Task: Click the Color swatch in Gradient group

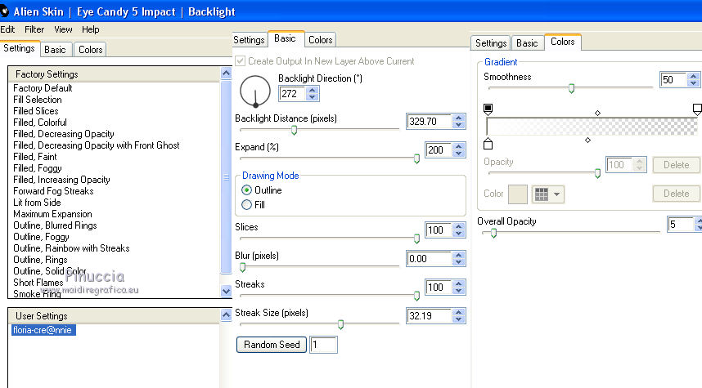Action: [x=518, y=194]
